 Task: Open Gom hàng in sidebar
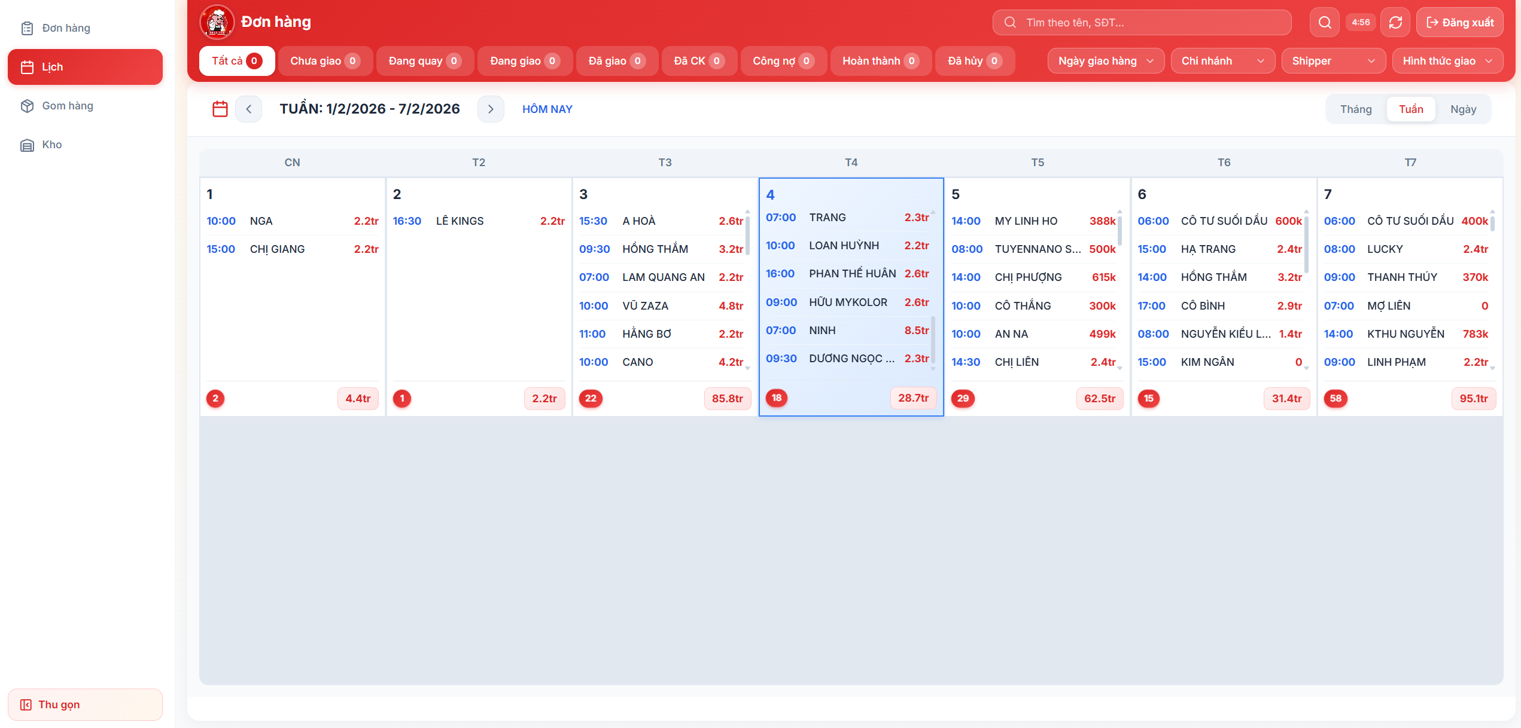point(67,106)
